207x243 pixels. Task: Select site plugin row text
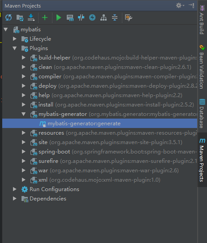[110, 142]
